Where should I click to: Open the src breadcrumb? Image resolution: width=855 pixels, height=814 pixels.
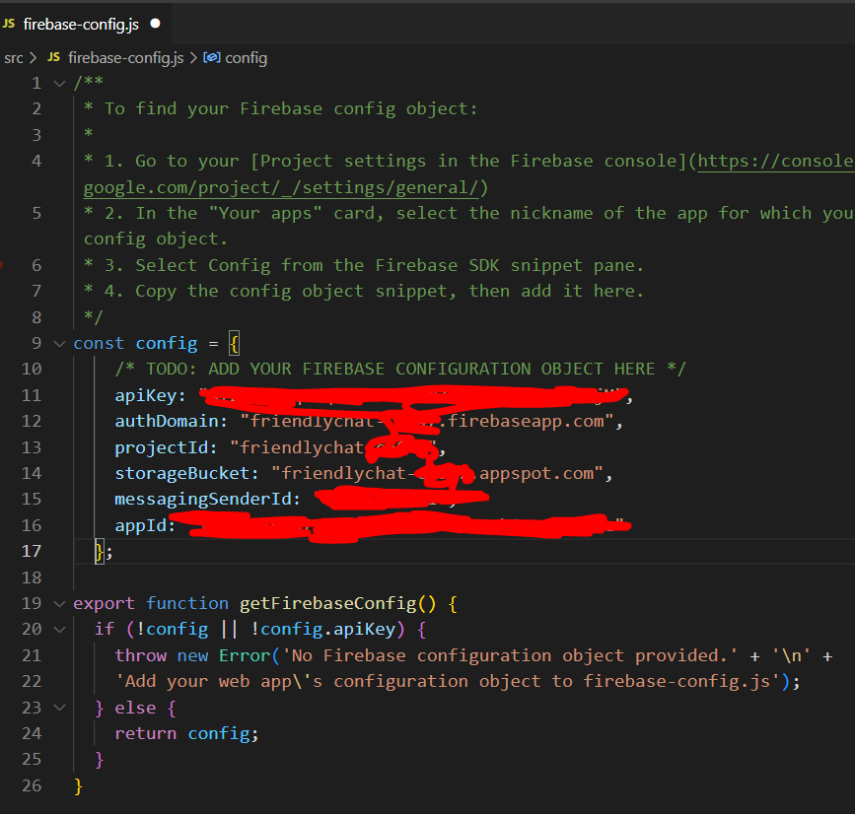click(x=14, y=58)
